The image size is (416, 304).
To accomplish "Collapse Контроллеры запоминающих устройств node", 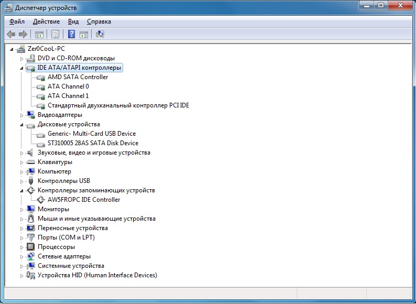I will (x=22, y=191).
